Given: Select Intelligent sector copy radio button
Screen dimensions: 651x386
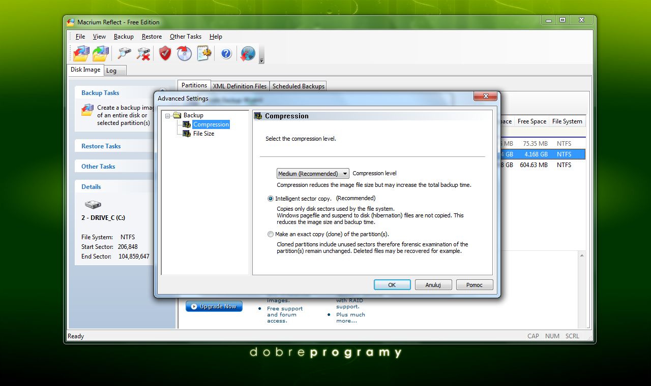Looking at the screenshot, I should pos(270,199).
